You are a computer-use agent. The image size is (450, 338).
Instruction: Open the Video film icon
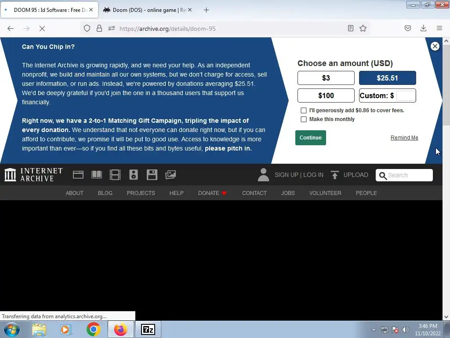pyautogui.click(x=115, y=175)
